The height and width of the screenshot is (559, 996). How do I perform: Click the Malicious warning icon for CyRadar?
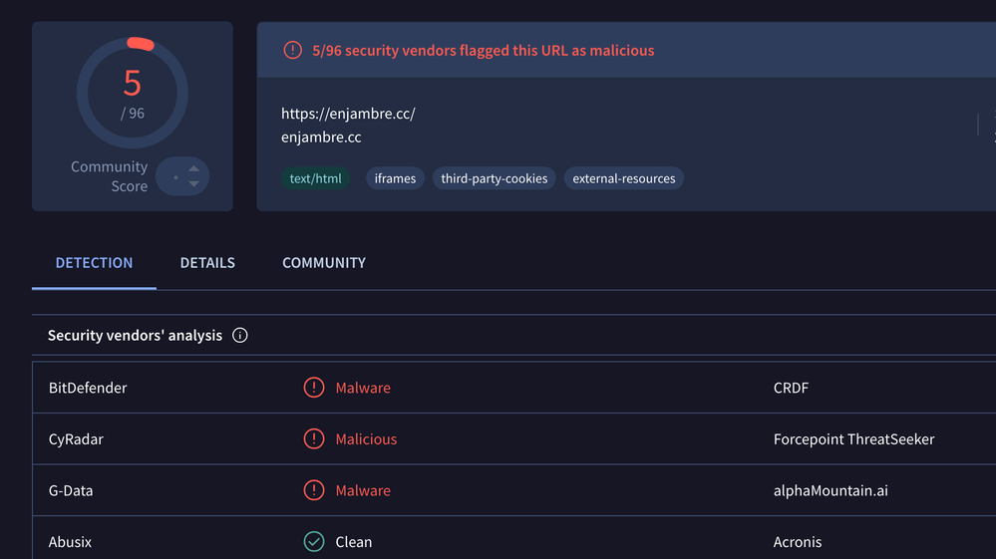coord(314,439)
